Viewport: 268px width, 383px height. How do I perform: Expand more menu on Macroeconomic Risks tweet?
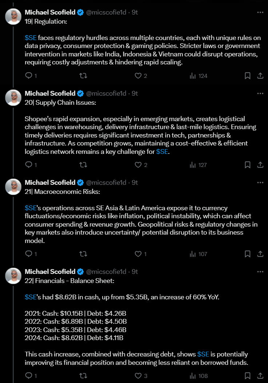tap(260, 183)
